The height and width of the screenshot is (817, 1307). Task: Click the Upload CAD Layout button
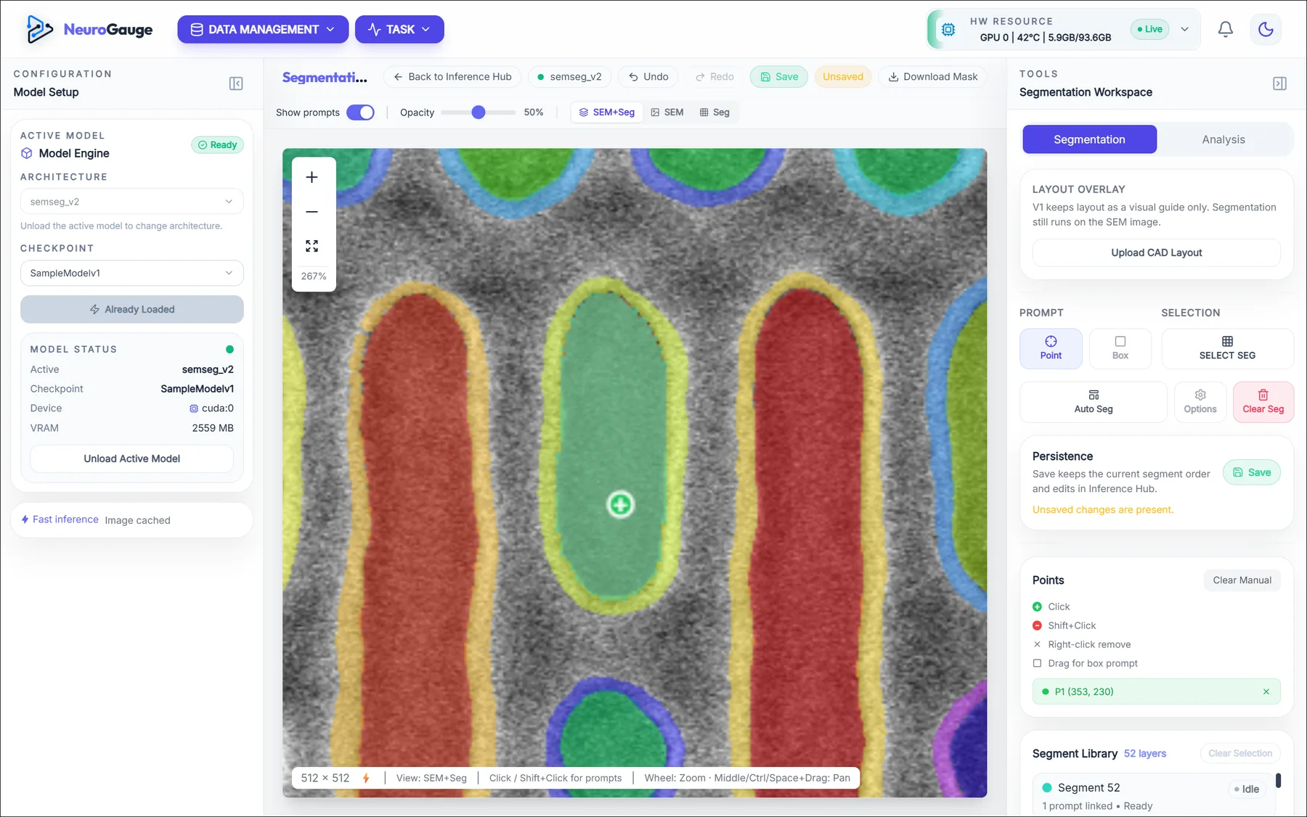(x=1156, y=253)
